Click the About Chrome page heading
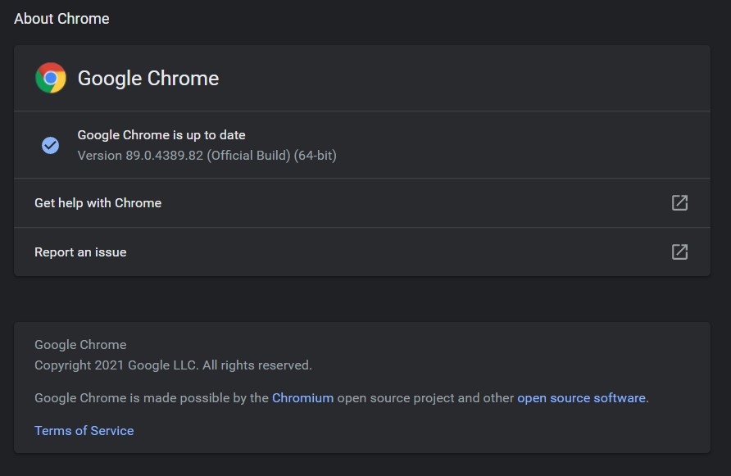 pos(61,19)
